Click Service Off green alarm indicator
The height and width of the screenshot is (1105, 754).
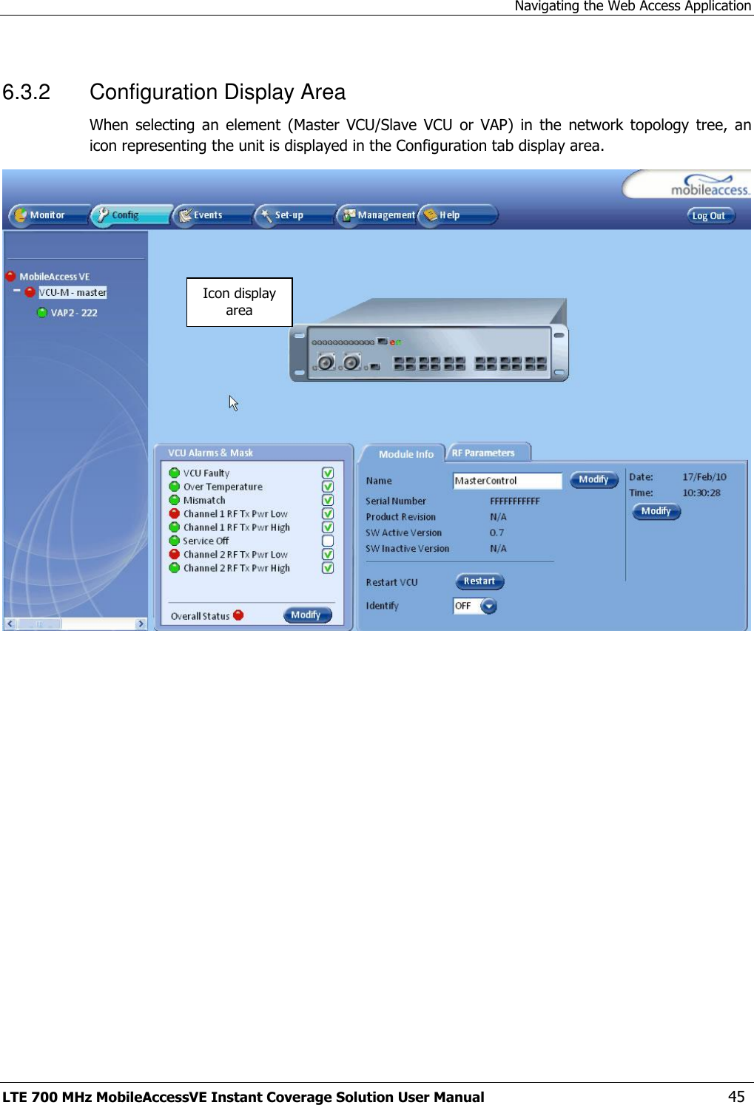tap(175, 541)
